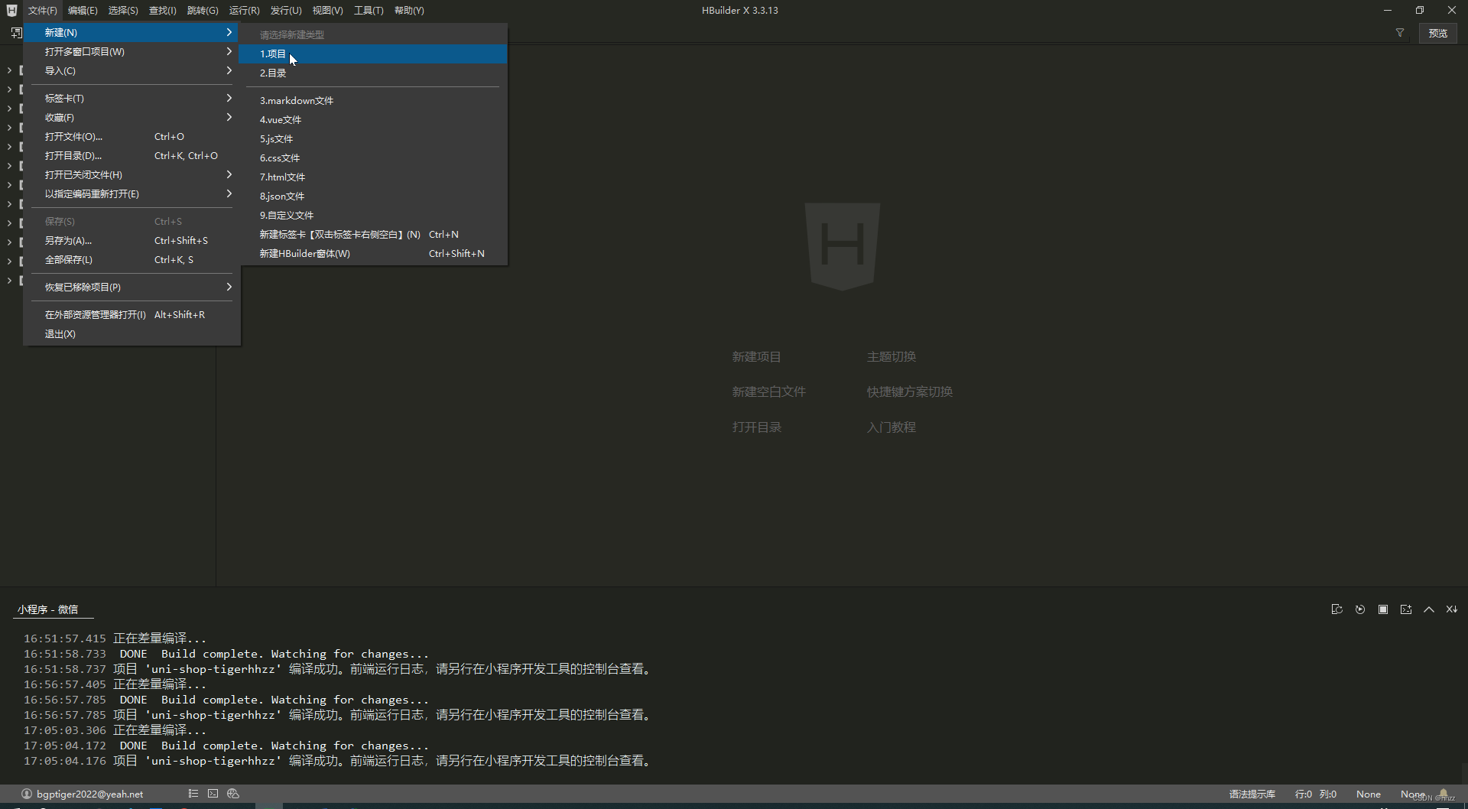Click the rerun play icon in console

point(1359,609)
